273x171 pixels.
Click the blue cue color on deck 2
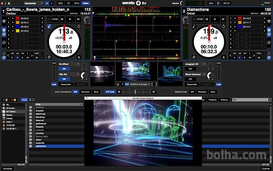[x=240, y=27]
